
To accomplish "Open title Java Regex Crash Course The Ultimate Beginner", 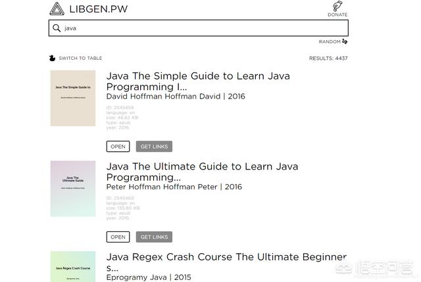I will tap(226, 262).
